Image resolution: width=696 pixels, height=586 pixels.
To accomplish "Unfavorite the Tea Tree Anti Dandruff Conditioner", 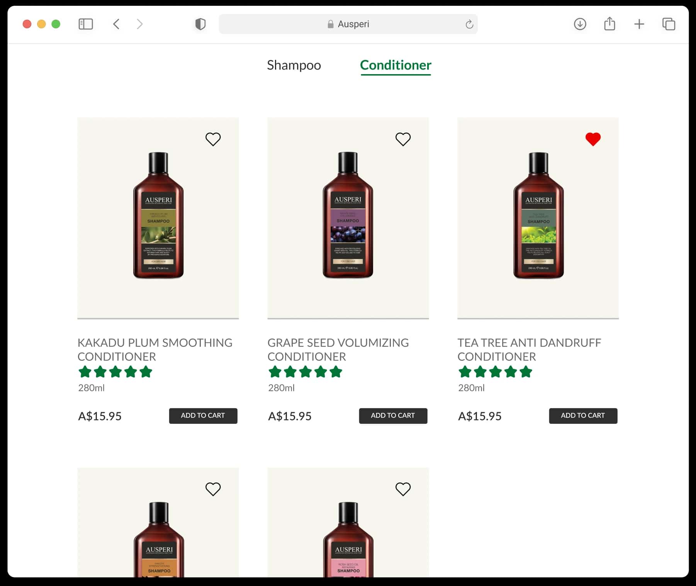I will pos(593,139).
